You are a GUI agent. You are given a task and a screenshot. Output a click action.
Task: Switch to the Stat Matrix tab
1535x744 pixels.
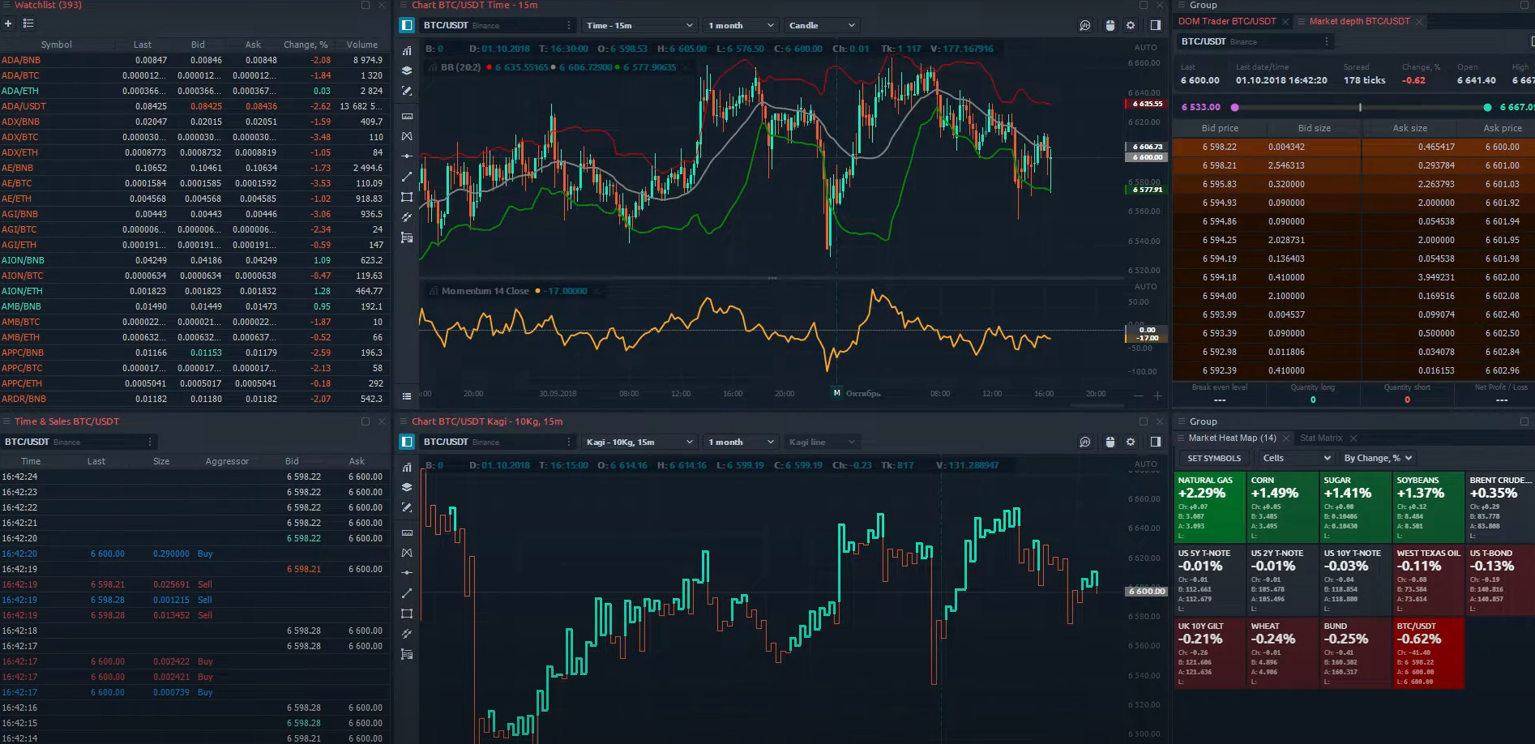click(x=1321, y=438)
